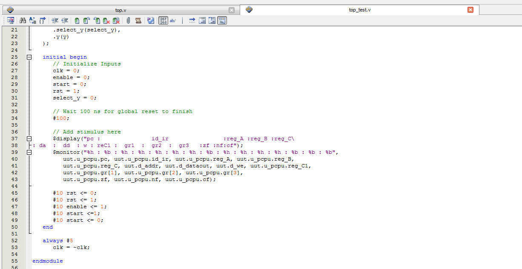Collapse the $display statement fold marker

[x=29, y=139]
